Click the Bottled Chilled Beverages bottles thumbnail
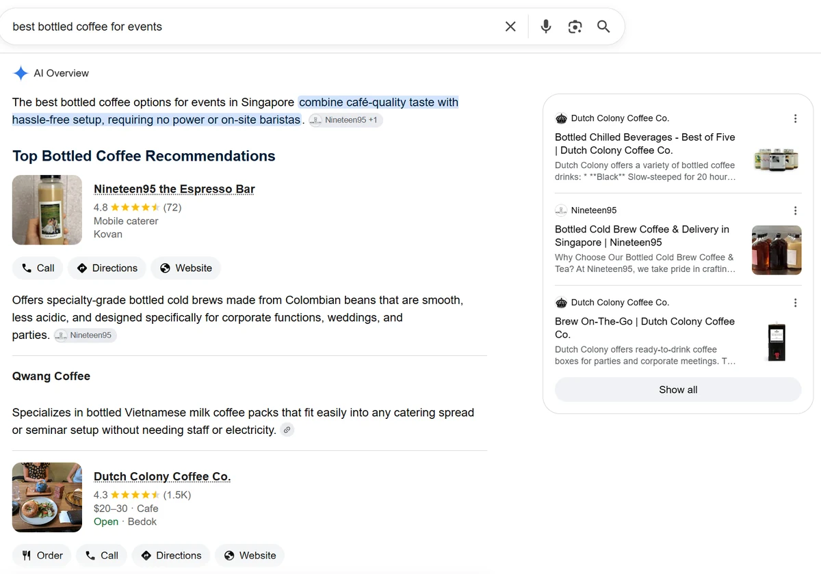The height and width of the screenshot is (574, 821). pyautogui.click(x=777, y=158)
